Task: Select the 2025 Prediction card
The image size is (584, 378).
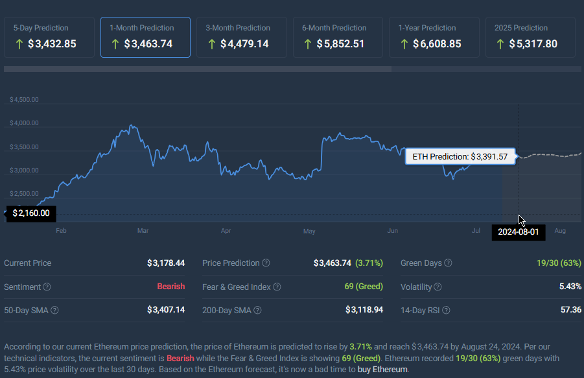Action: (530, 37)
